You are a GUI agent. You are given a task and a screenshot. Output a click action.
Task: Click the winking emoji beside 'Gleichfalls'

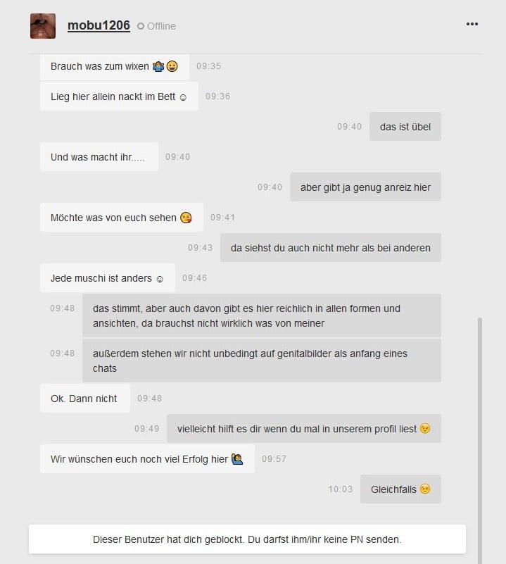click(x=425, y=489)
